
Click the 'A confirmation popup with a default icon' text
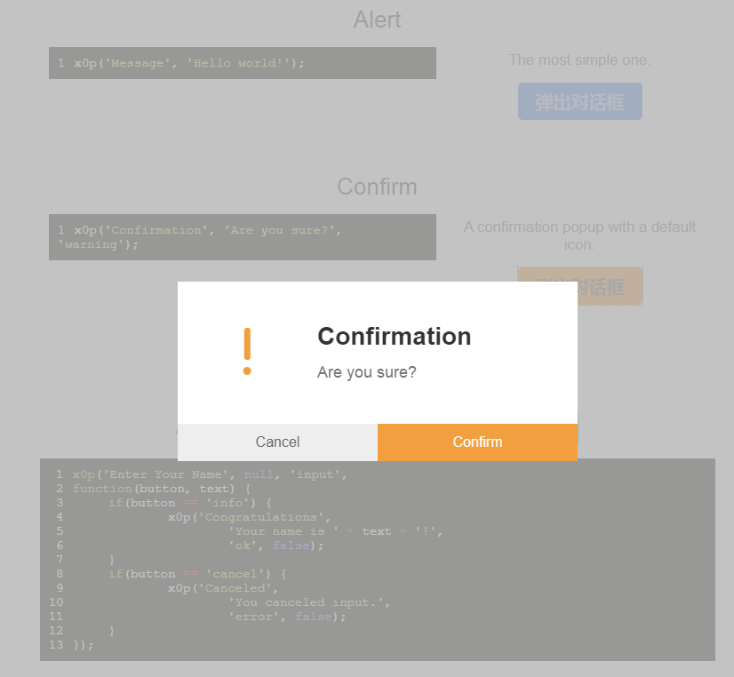coord(579,235)
